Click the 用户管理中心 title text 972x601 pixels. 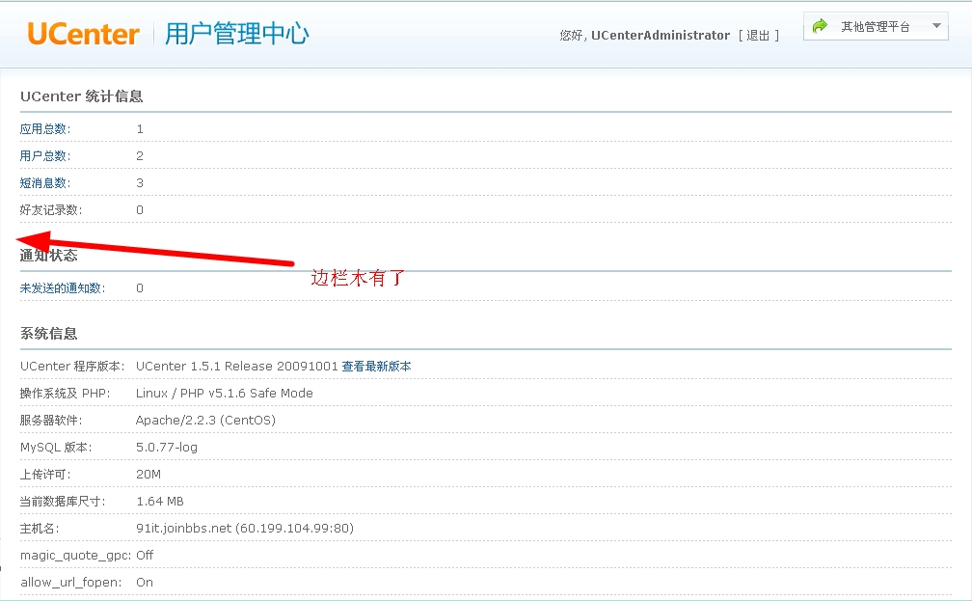pos(237,34)
